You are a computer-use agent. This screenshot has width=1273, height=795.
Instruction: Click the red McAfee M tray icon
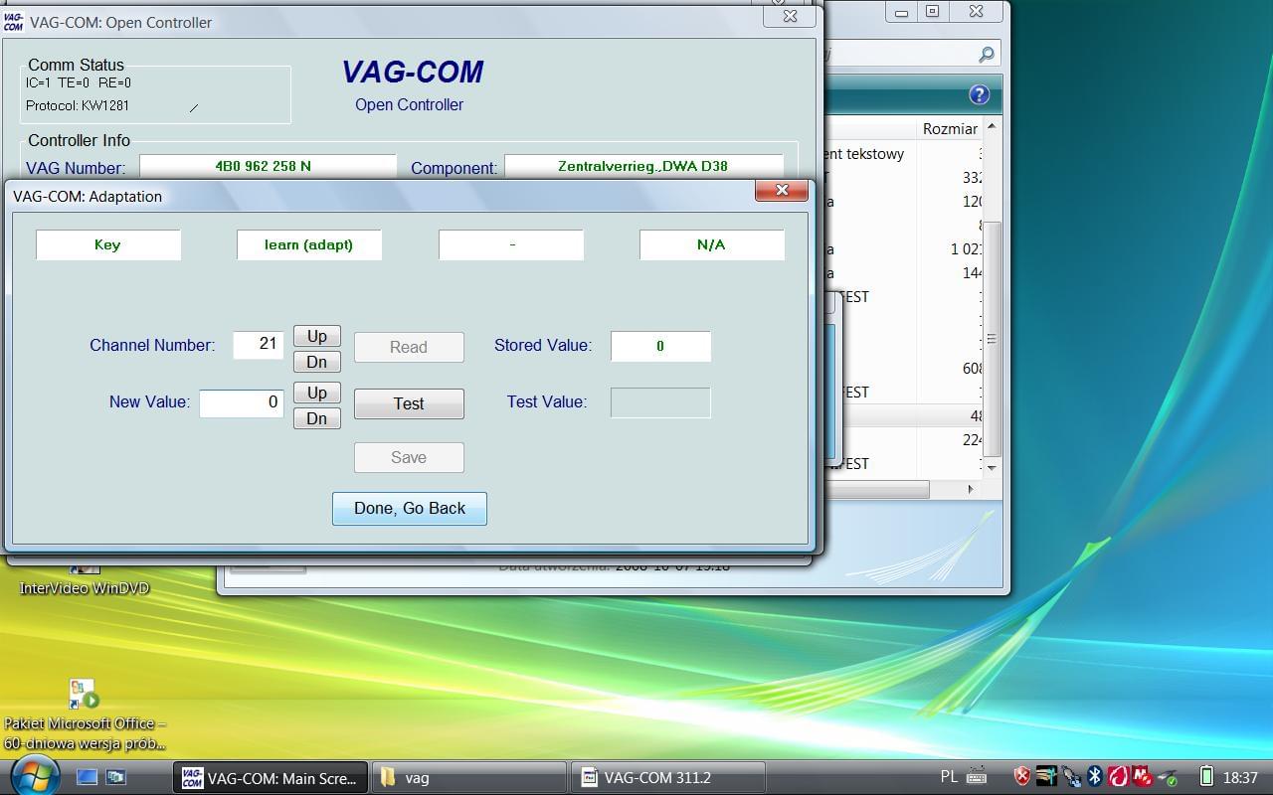tap(1142, 777)
